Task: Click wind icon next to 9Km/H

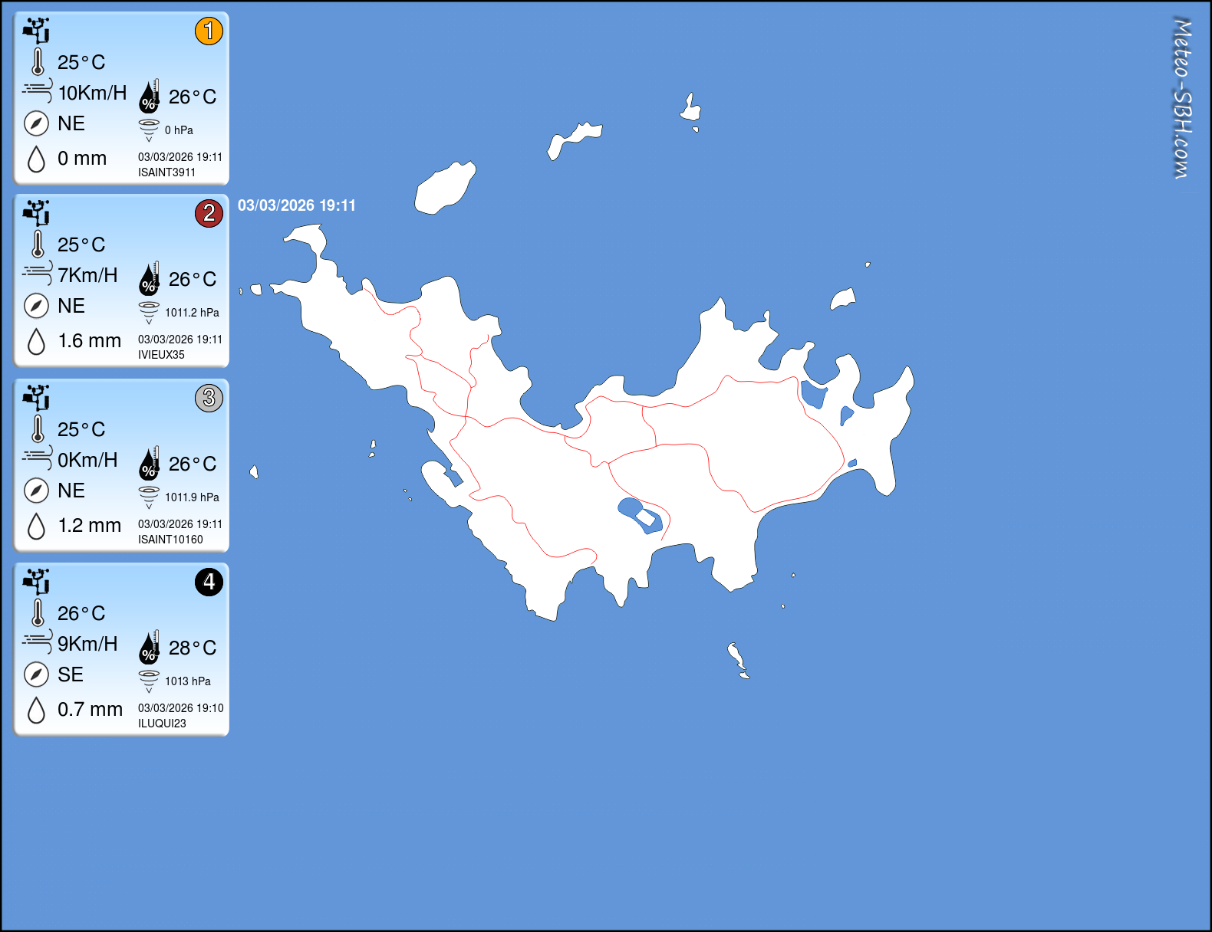Action: [x=38, y=642]
